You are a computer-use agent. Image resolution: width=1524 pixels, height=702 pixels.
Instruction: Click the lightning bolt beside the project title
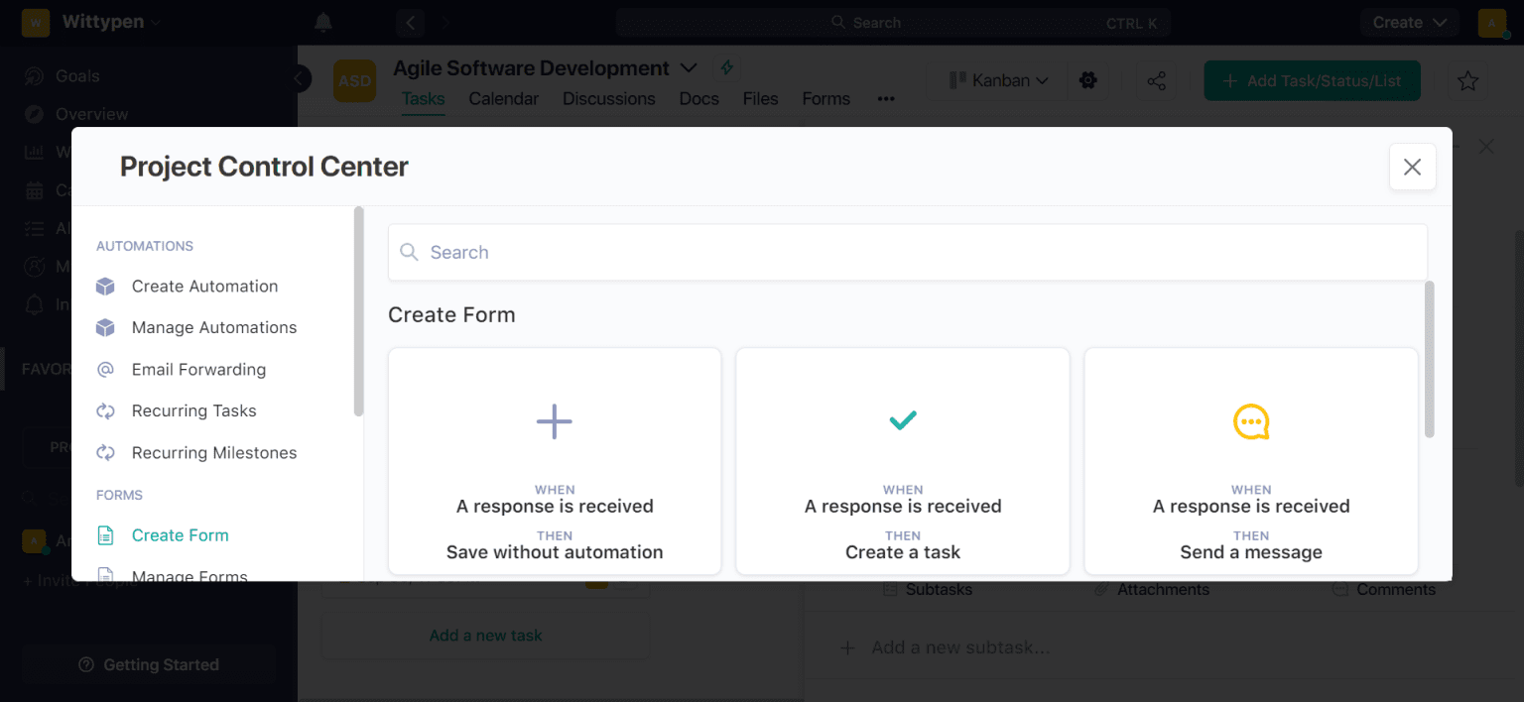point(726,67)
